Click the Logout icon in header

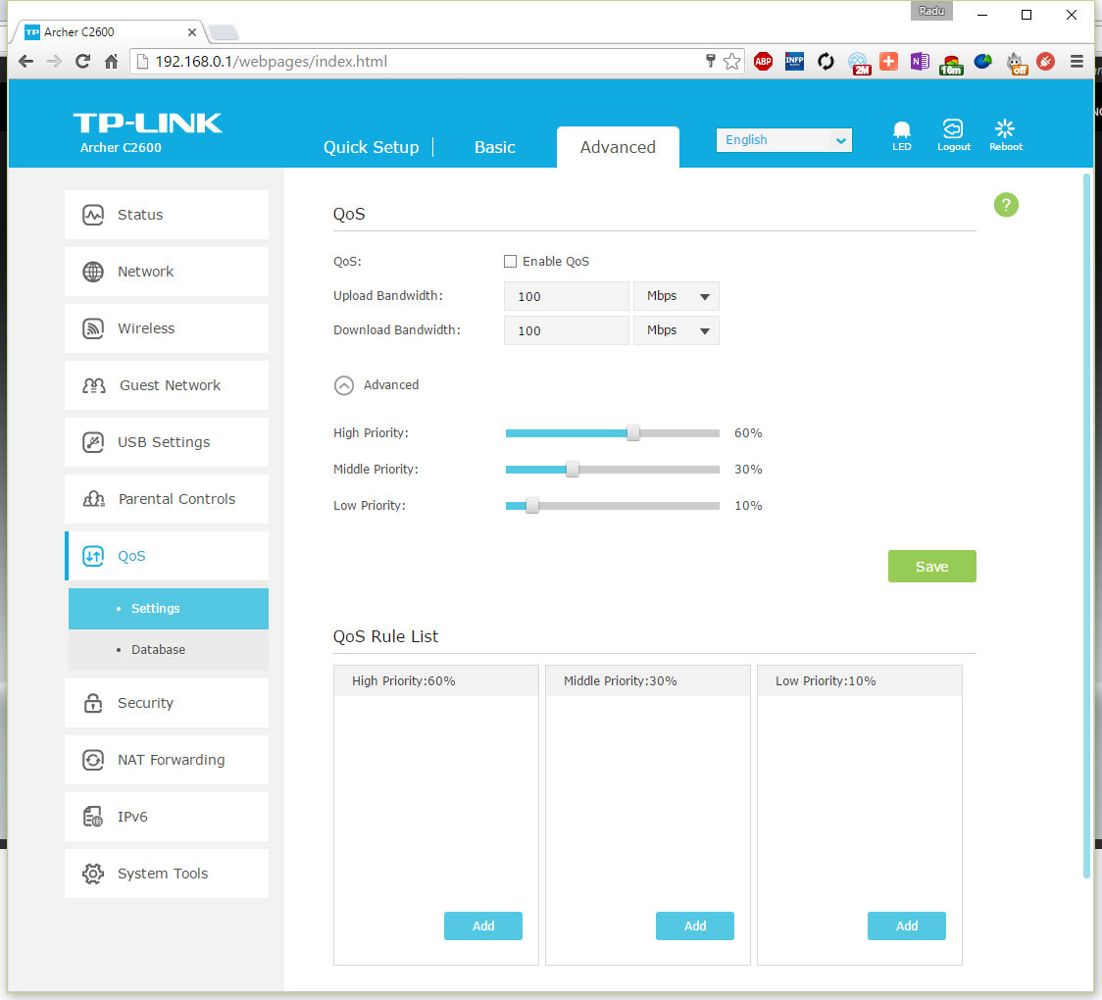tap(953, 130)
